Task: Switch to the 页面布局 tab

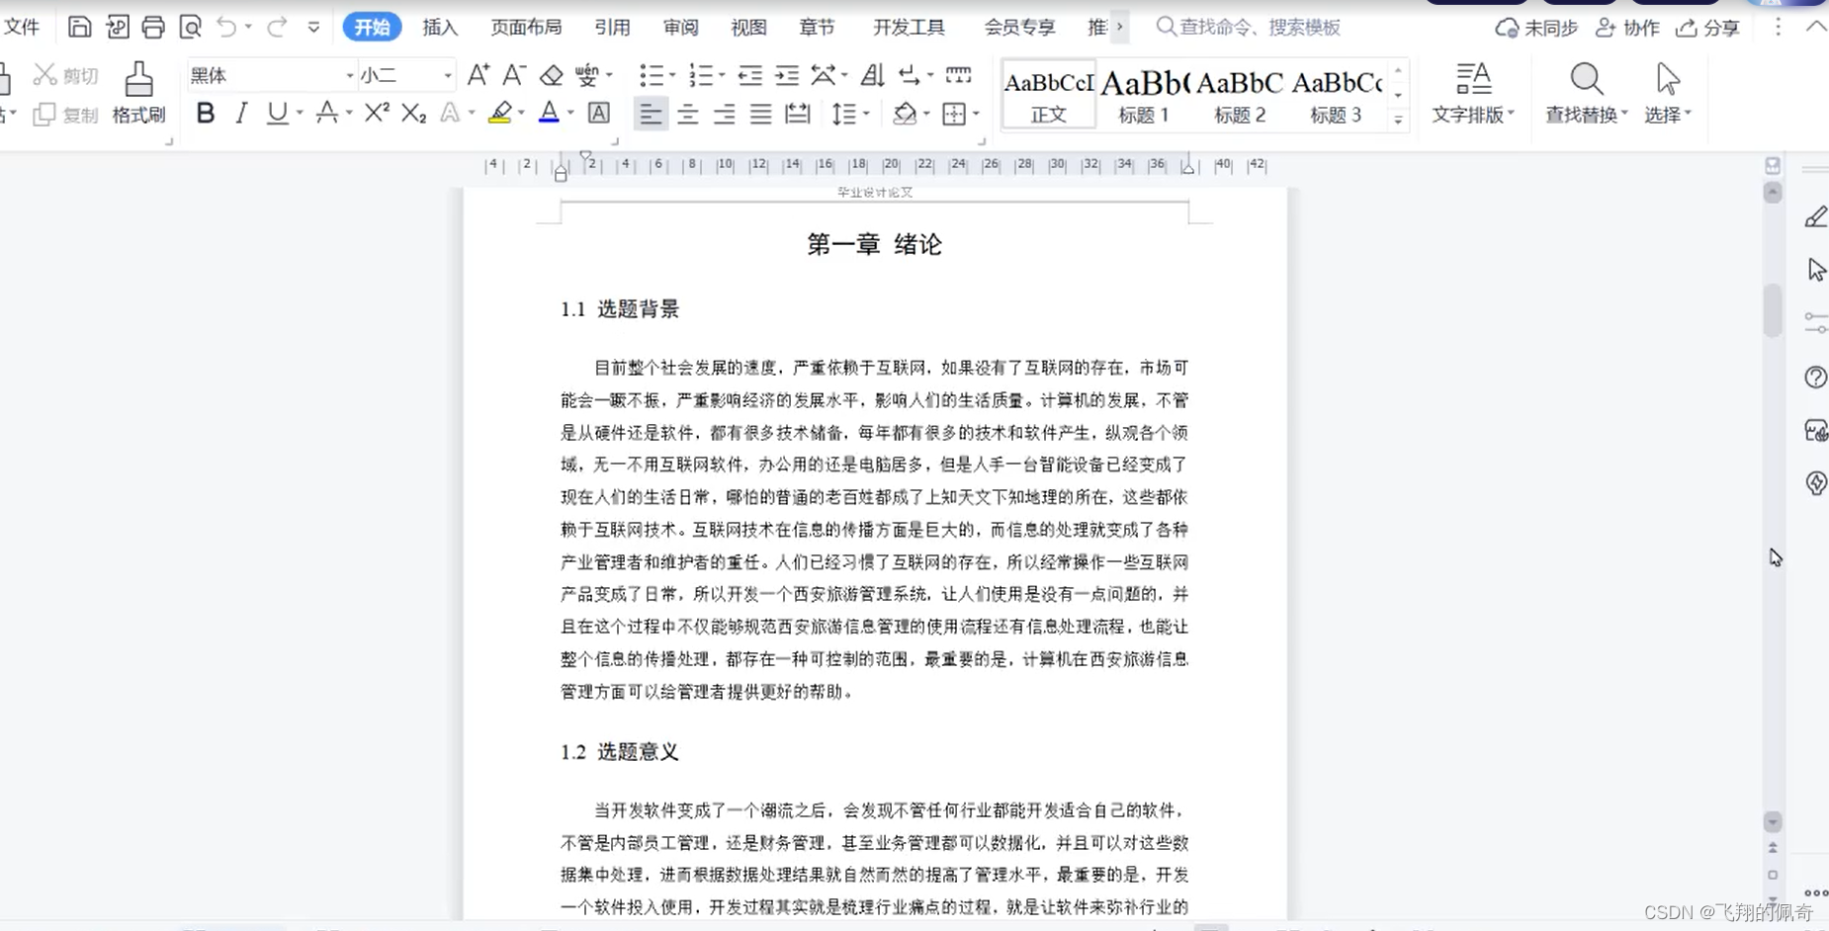Action: pyautogui.click(x=526, y=27)
